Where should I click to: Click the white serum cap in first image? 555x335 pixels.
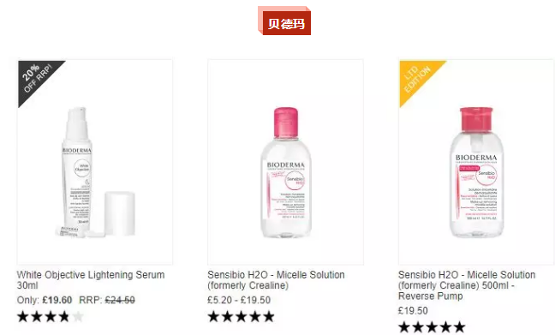(x=120, y=213)
